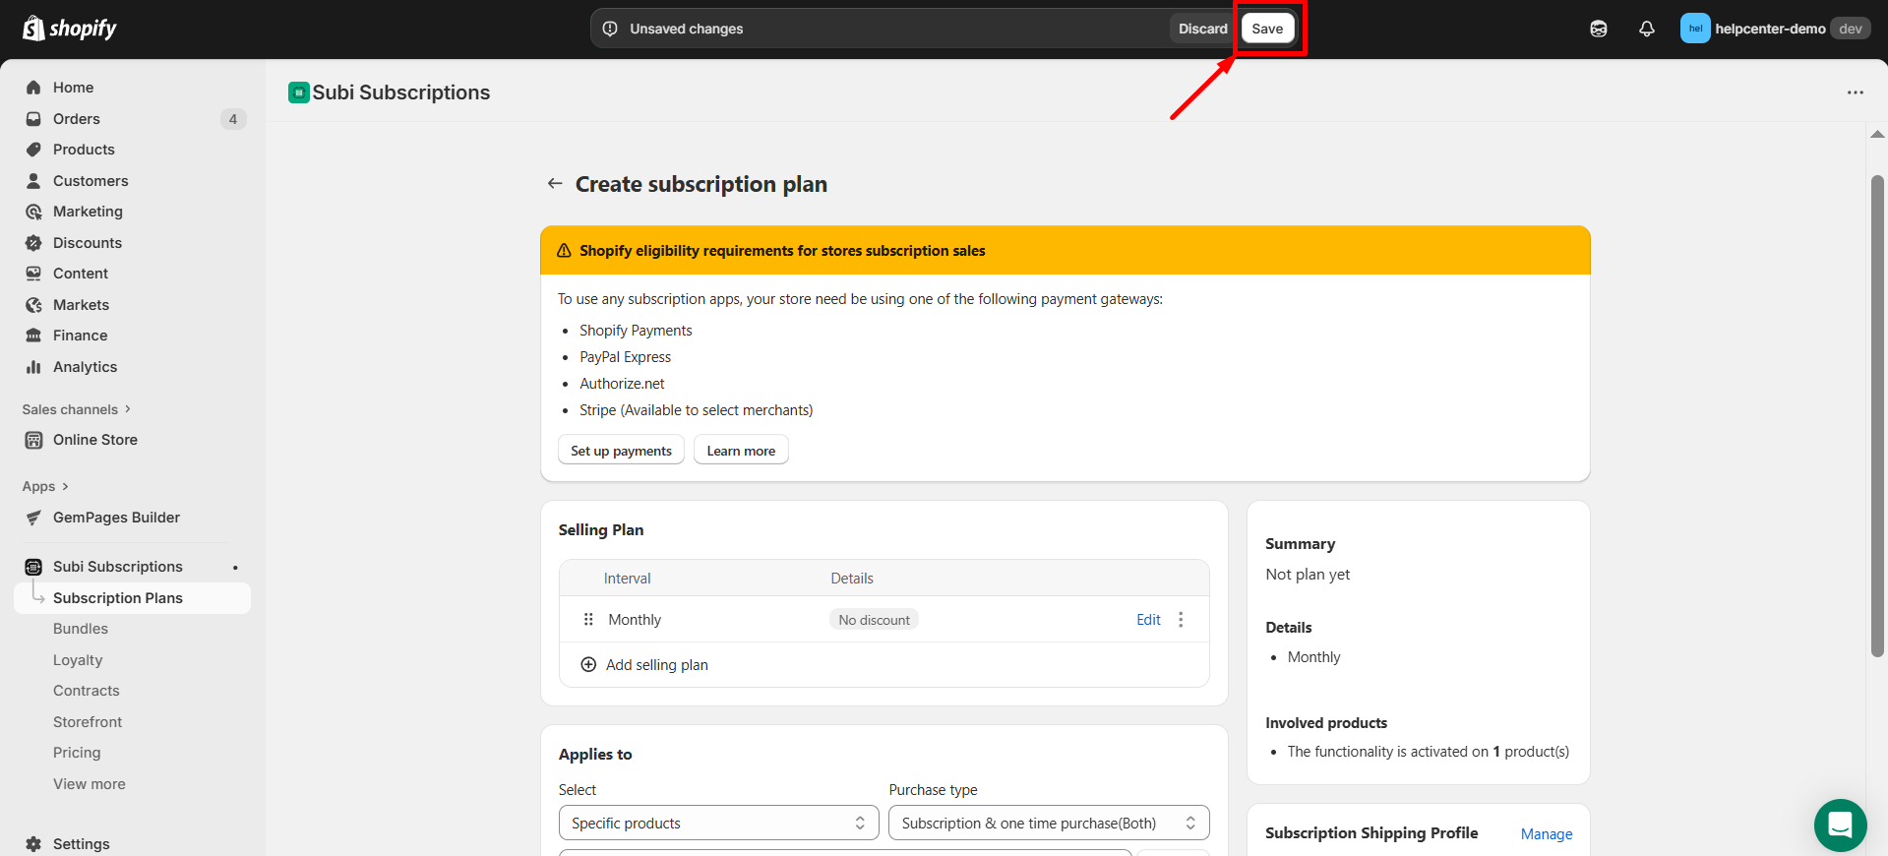This screenshot has width=1888, height=856.
Task: Open the page more-actions ellipsis menu
Action: 1855,92
